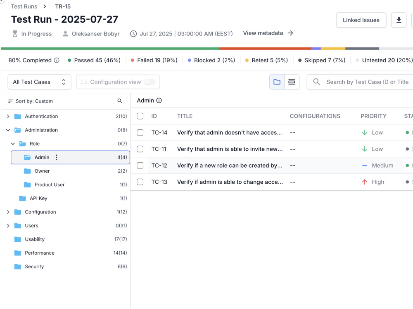Screen dimensions: 413x309
Task: Switch to flat list view icon
Action: pos(292,82)
